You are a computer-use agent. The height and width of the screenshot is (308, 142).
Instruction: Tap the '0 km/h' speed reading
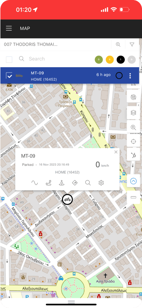pos(102,165)
